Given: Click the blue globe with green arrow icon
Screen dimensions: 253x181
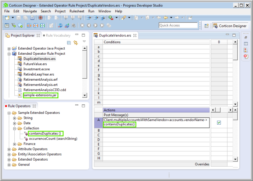Looking at the screenshot, I should (x=67, y=26).
